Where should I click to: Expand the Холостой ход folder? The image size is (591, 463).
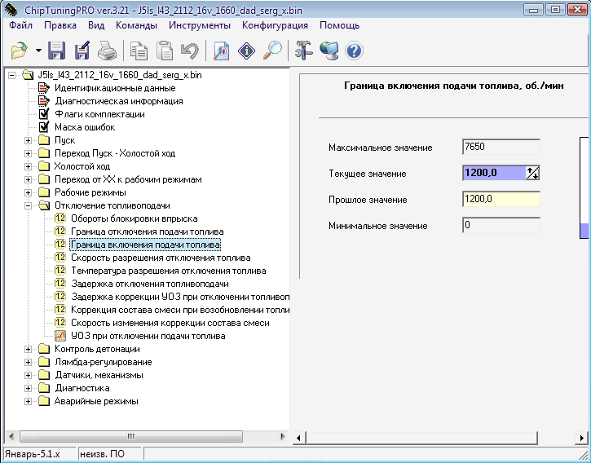click(x=29, y=166)
